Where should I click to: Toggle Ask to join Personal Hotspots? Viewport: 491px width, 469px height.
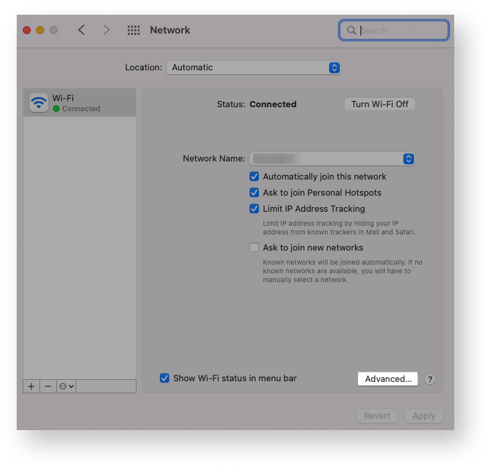254,192
